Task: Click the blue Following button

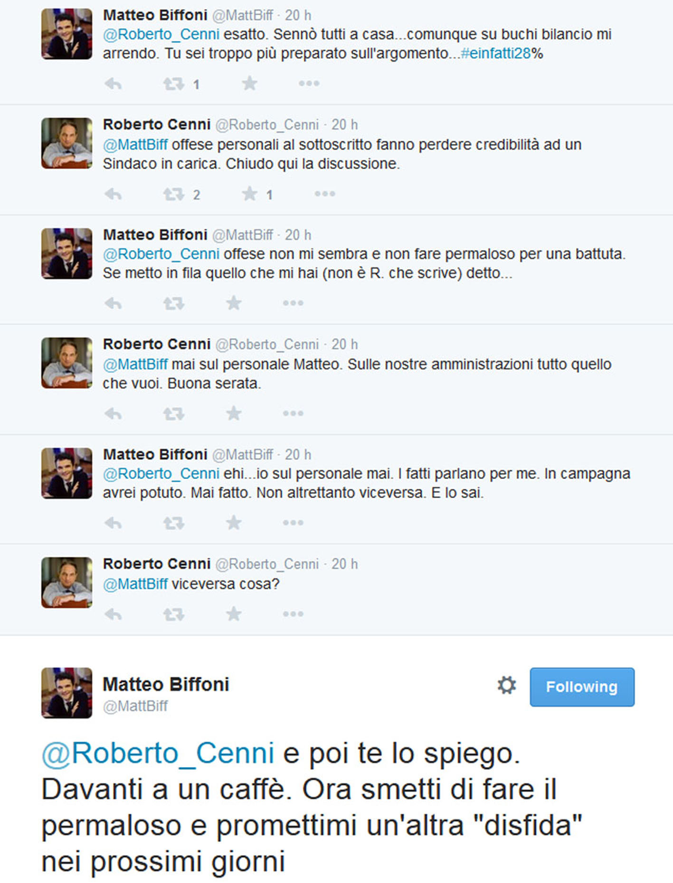Action: pyautogui.click(x=582, y=687)
